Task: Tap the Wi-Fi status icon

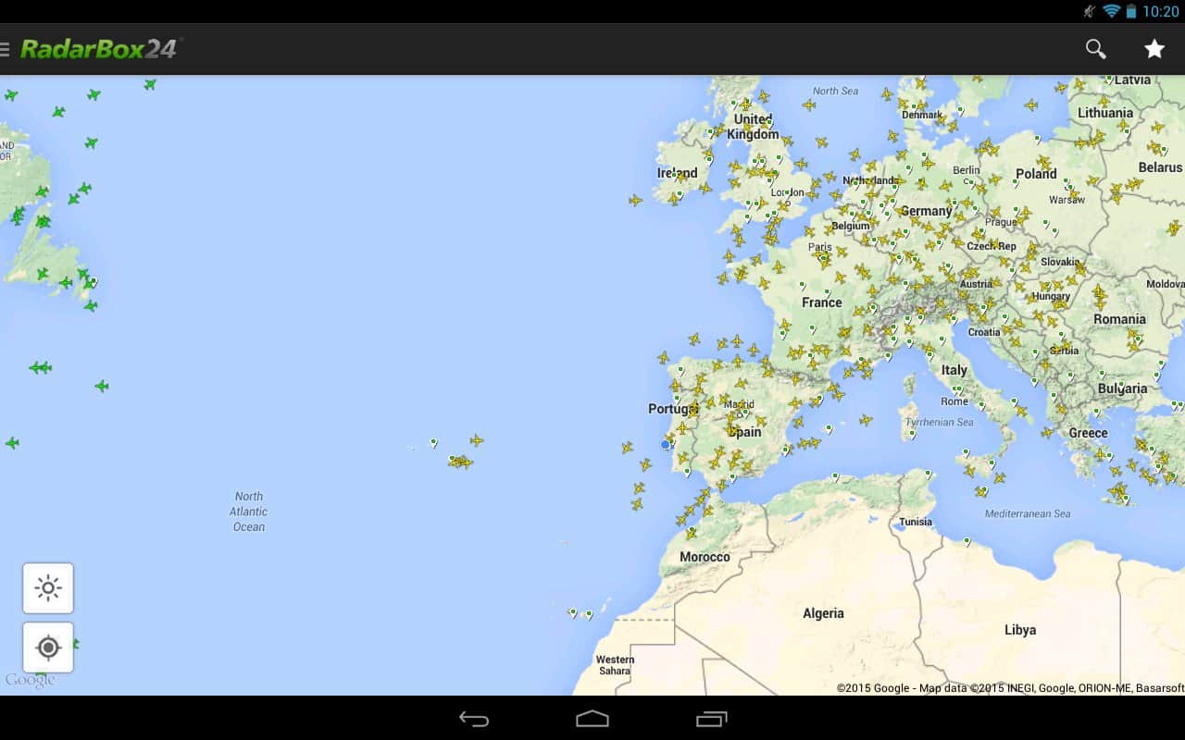Action: tap(1111, 11)
